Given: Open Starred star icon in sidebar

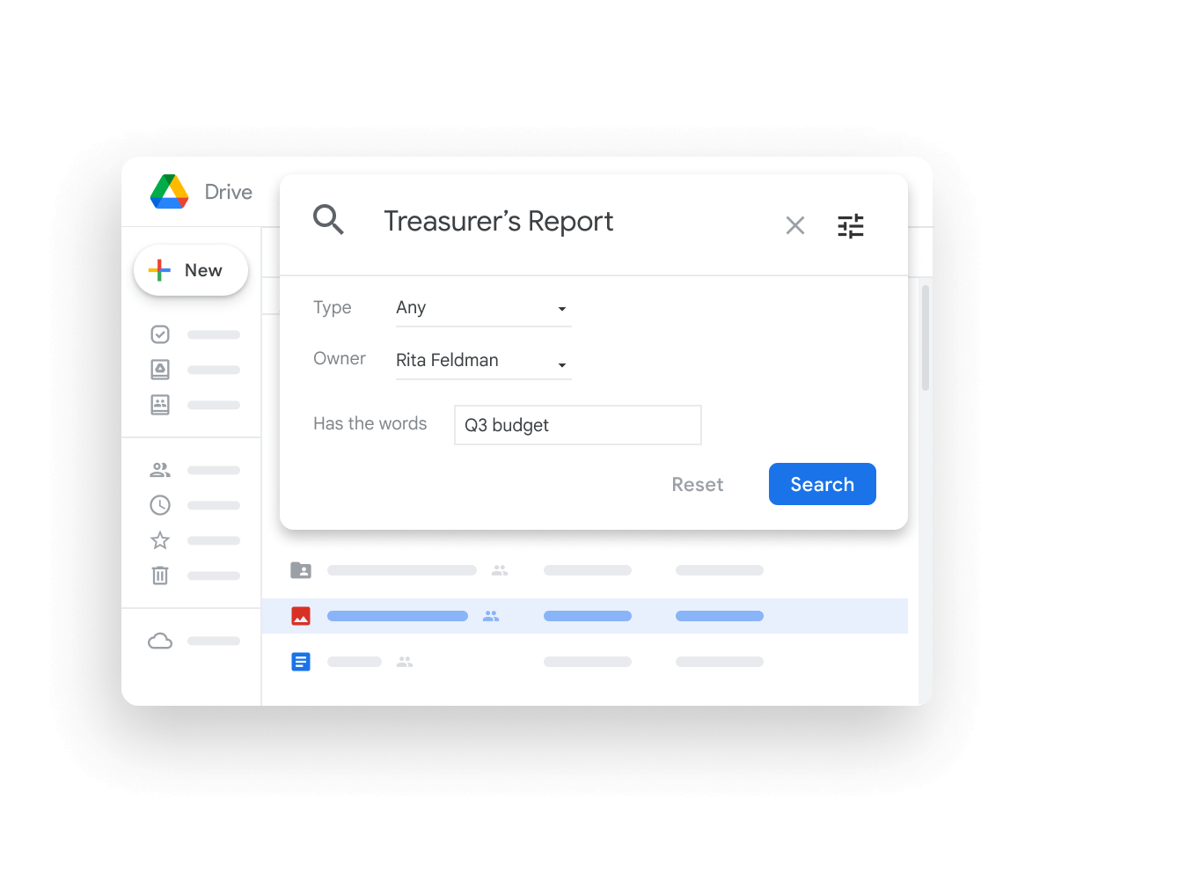Looking at the screenshot, I should (x=160, y=540).
